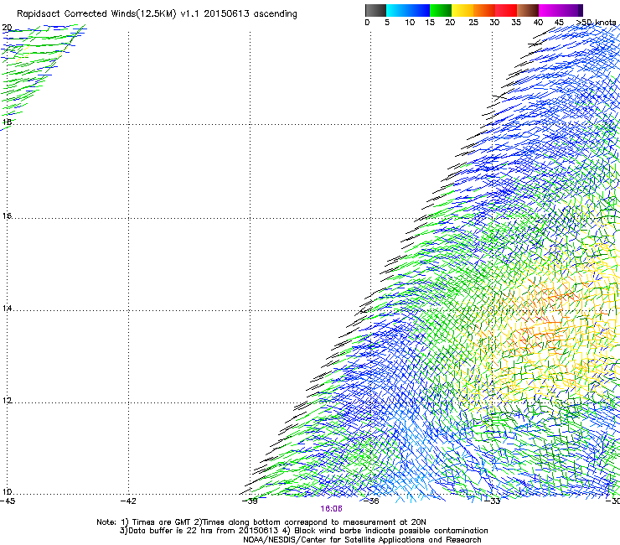620x545 pixels.
Task: Click the latitude '14' axis label
Action: pyautogui.click(x=7, y=309)
